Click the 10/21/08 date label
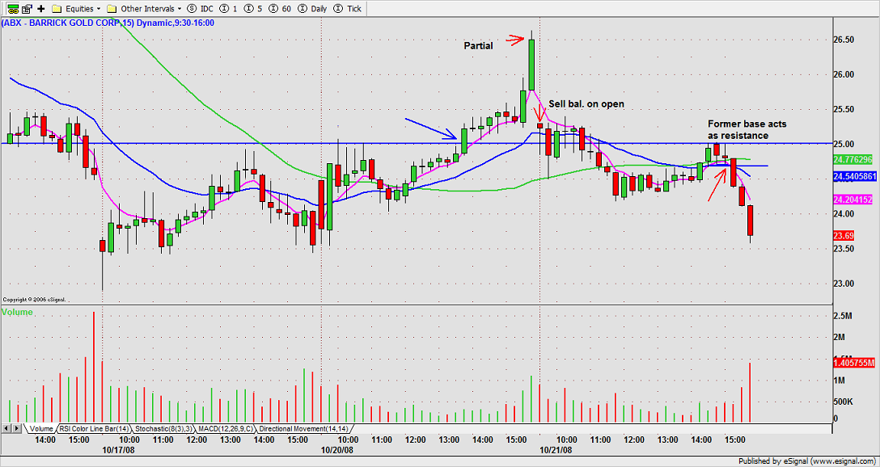The height and width of the screenshot is (467, 880). click(556, 449)
